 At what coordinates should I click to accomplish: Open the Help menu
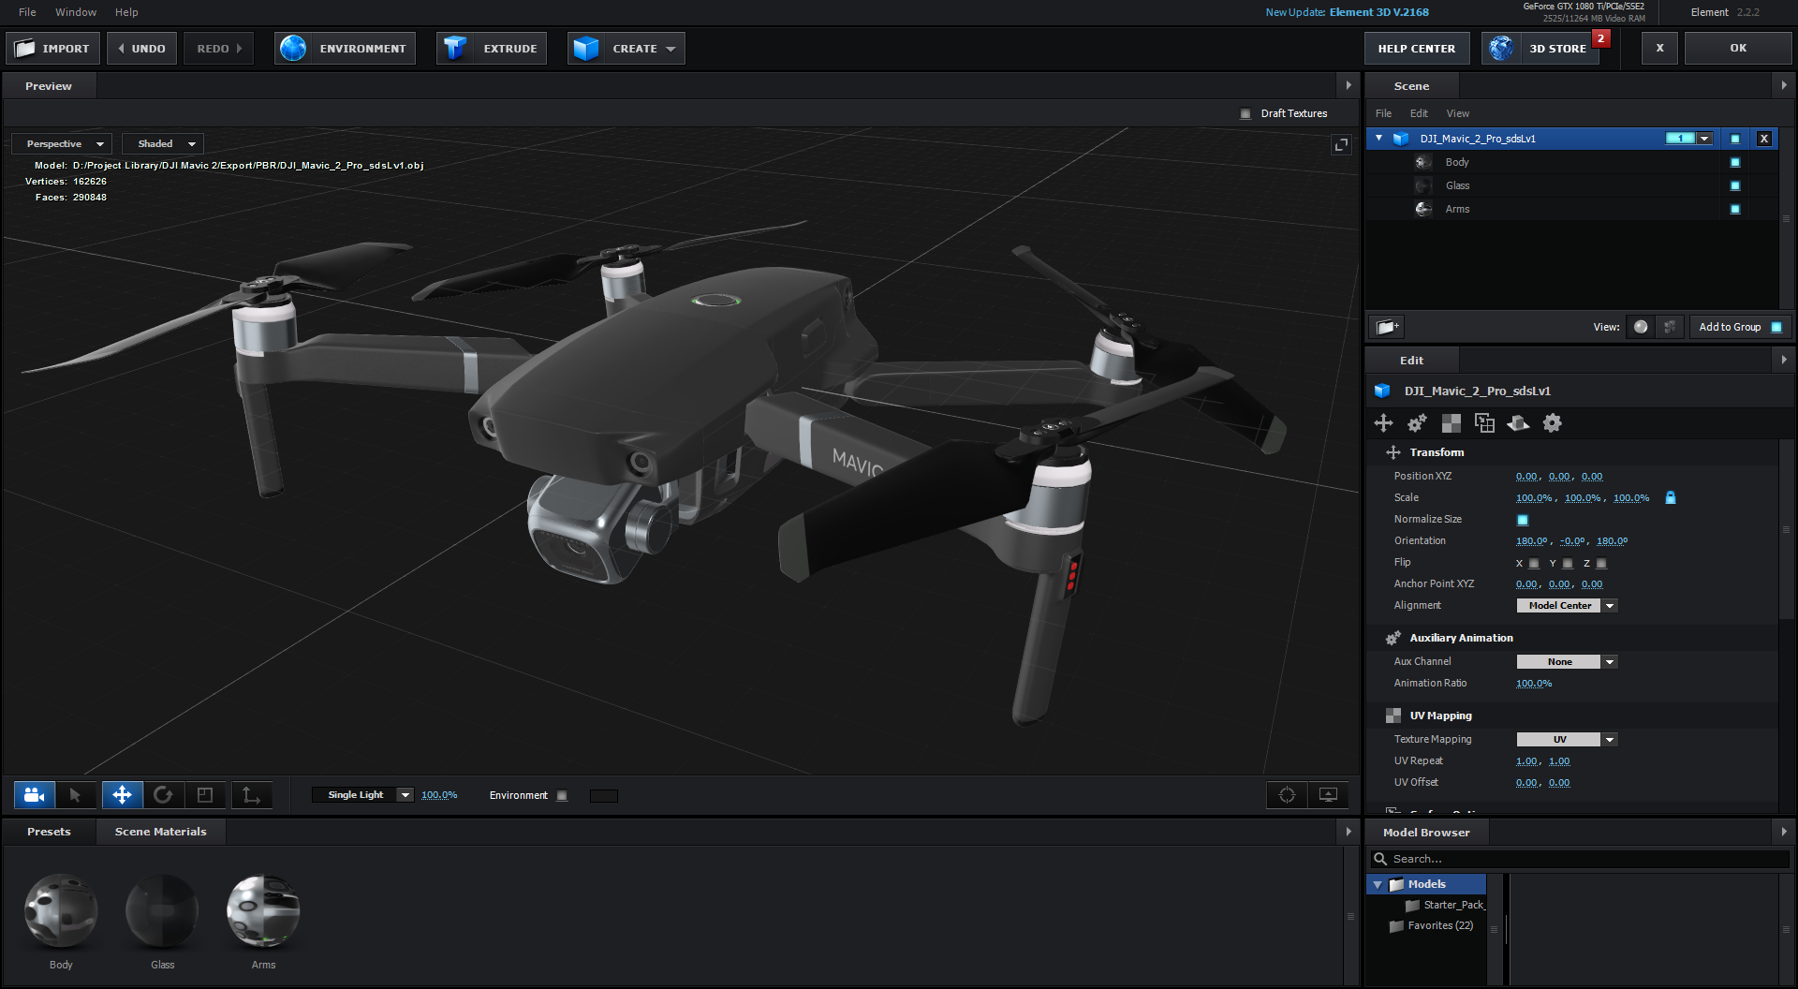click(x=126, y=12)
